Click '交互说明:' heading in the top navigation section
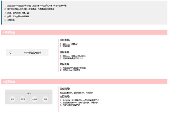Screen dimensions: 169x113 pyautogui.click(x=65, y=64)
